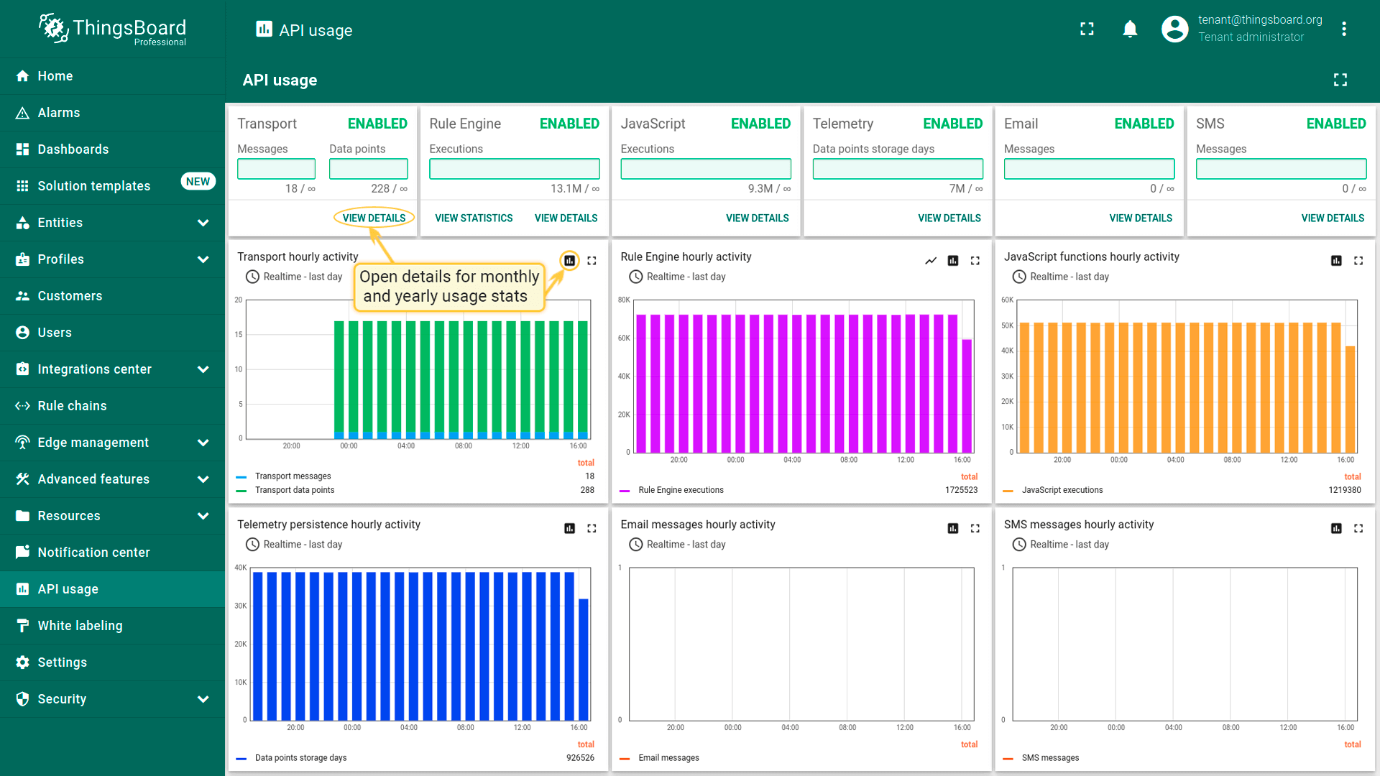Click Telemetry VIEW DETAILS button
The width and height of the screenshot is (1380, 776).
click(949, 218)
